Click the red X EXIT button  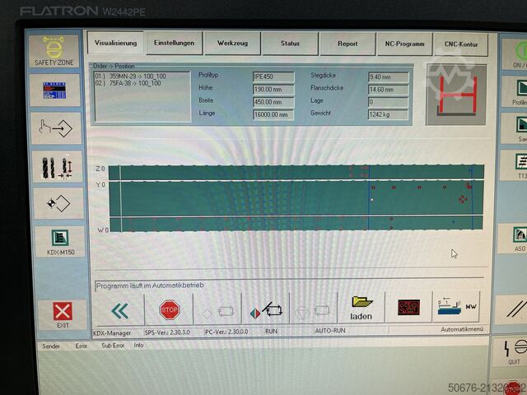(62, 314)
